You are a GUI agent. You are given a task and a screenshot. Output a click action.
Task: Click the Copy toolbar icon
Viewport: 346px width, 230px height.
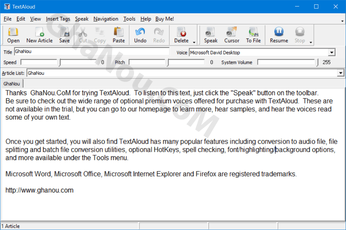(100, 35)
